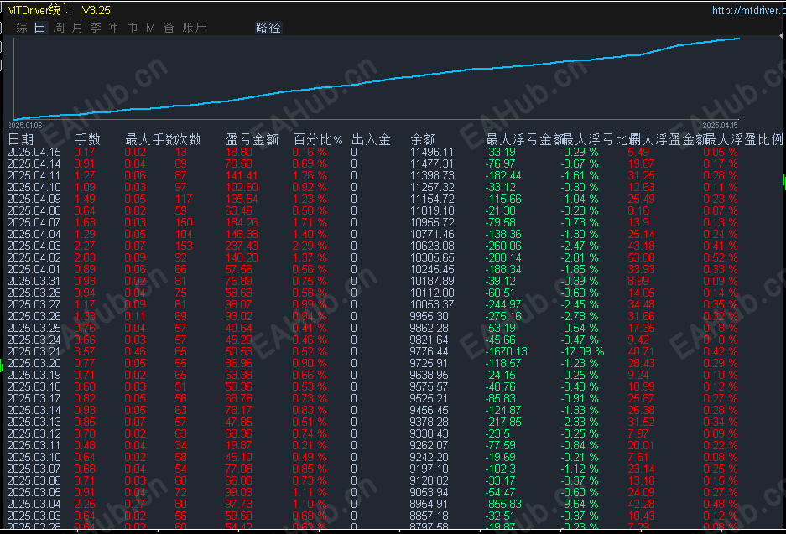Click the floating loss ratio -17.09 %

point(582,351)
